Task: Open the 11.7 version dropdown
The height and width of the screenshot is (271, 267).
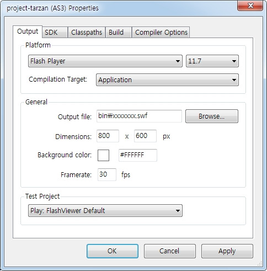Action: coord(212,61)
